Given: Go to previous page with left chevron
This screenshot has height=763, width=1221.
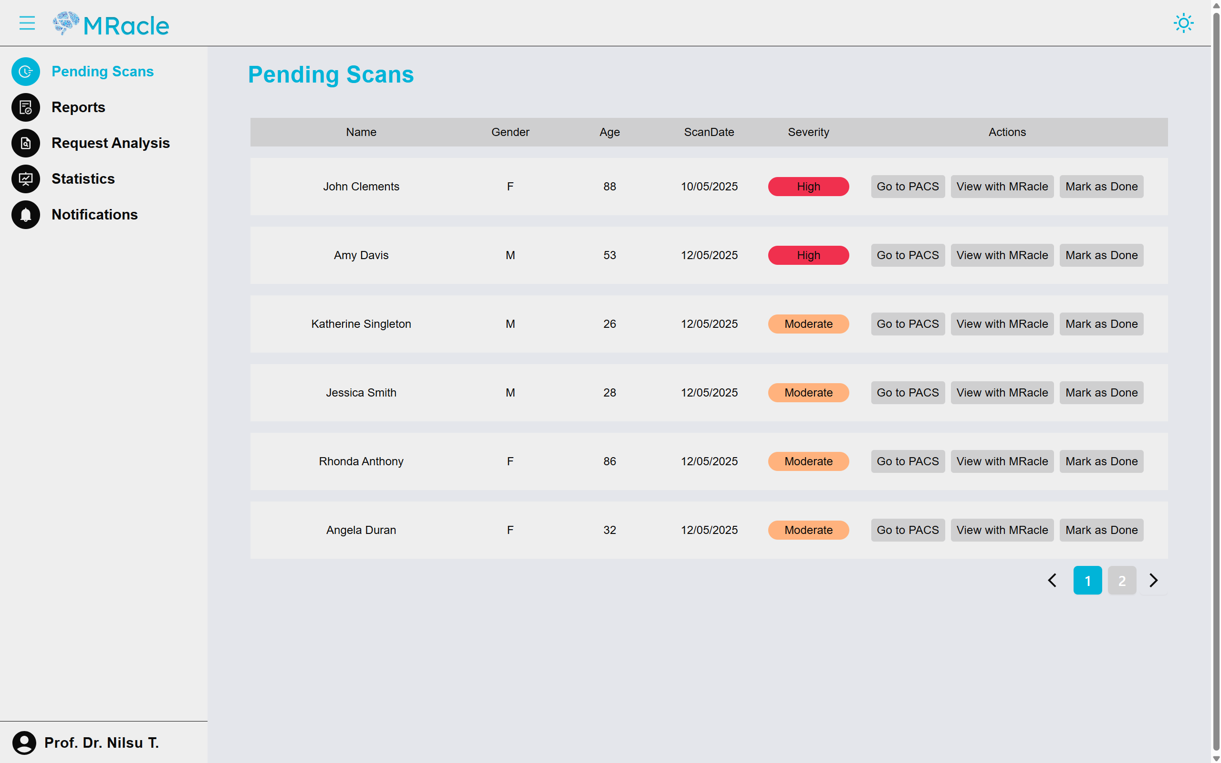Looking at the screenshot, I should tap(1052, 580).
